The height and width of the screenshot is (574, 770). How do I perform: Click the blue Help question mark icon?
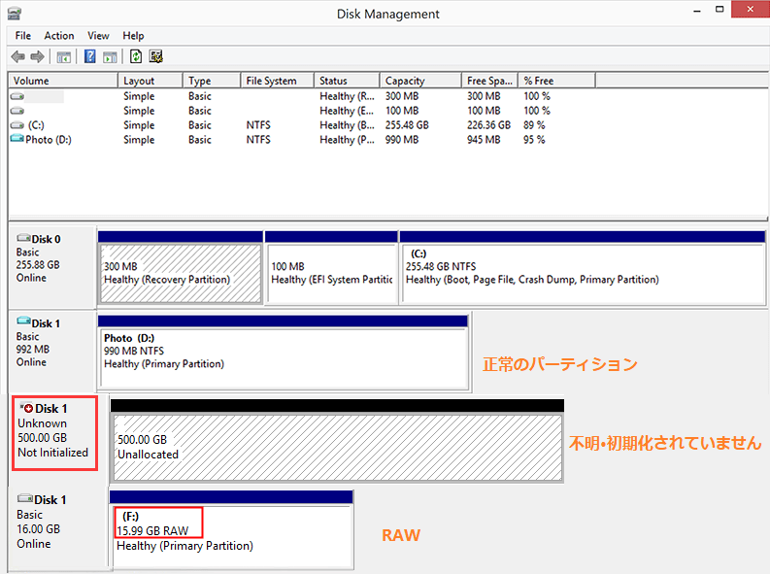click(90, 57)
